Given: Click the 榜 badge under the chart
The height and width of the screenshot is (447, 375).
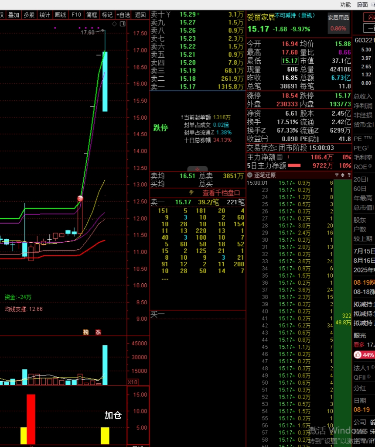Looking at the screenshot, I should (x=86, y=332).
